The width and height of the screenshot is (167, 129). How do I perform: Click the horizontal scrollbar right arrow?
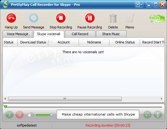162,99
